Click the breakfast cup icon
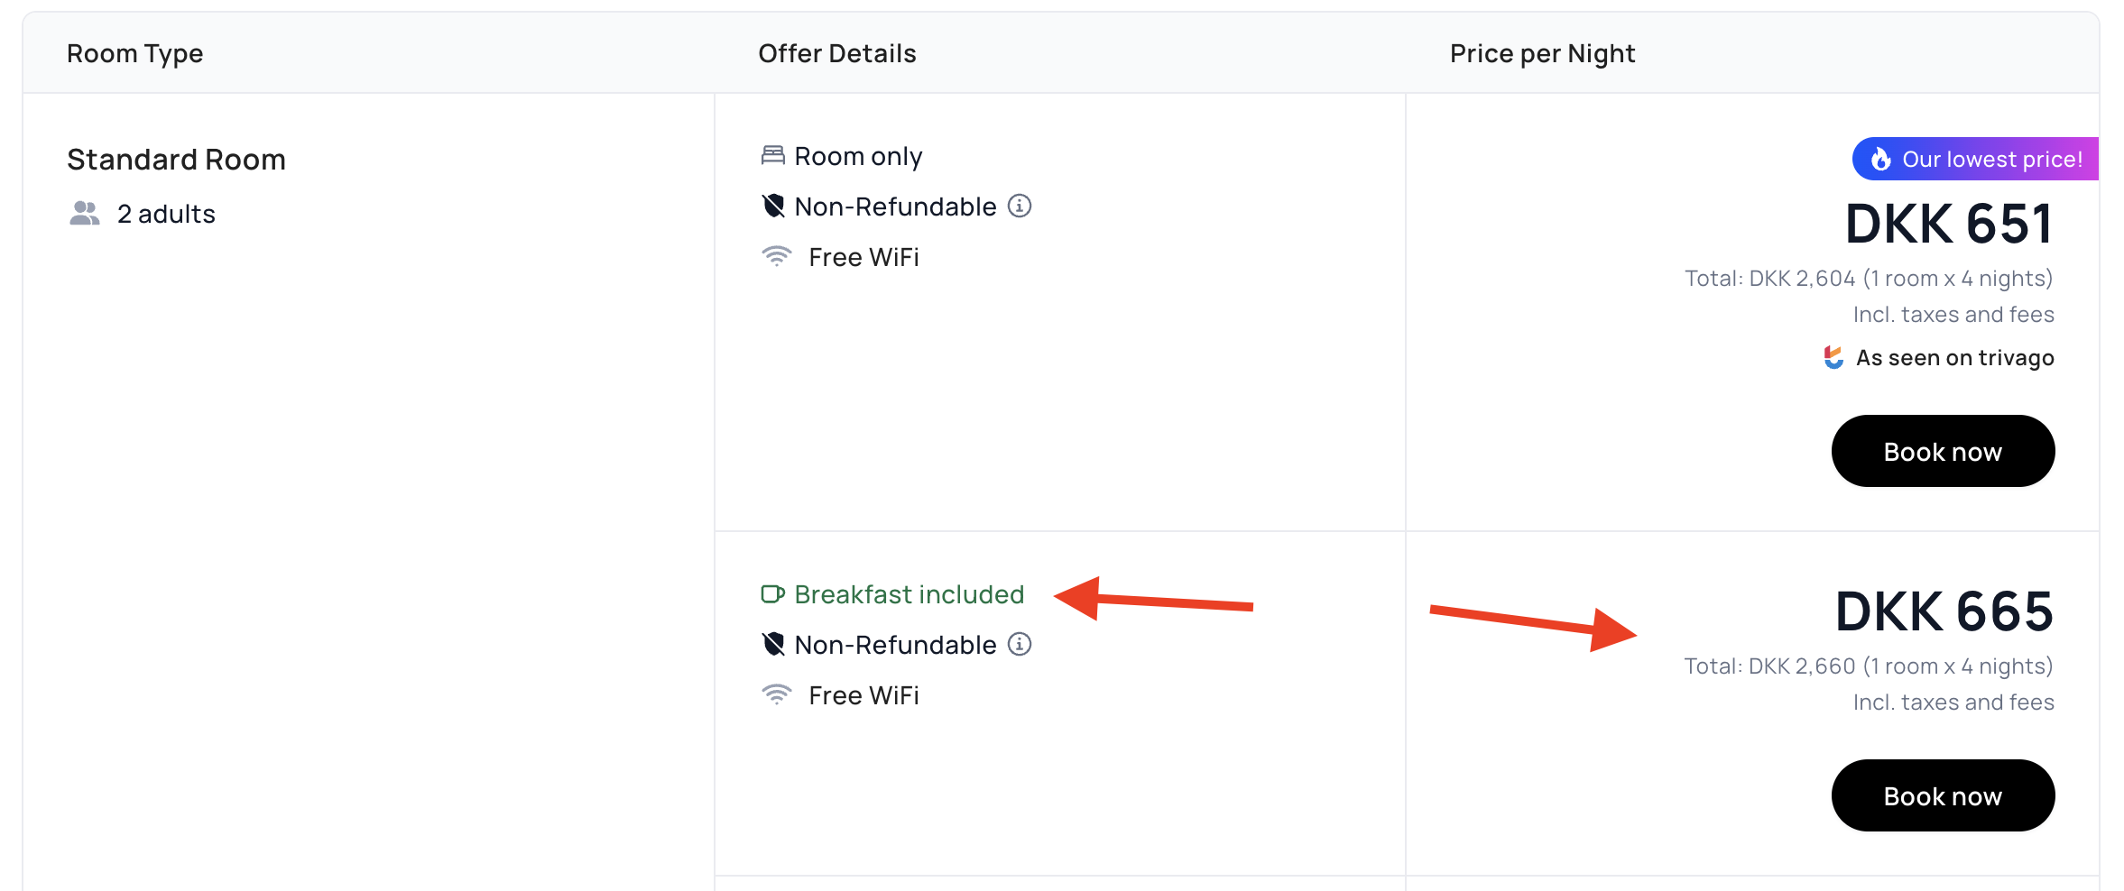The height and width of the screenshot is (891, 2124). tap(772, 594)
